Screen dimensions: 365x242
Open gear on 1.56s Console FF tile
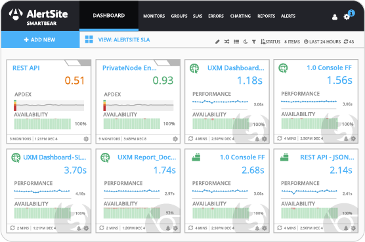click(x=353, y=139)
